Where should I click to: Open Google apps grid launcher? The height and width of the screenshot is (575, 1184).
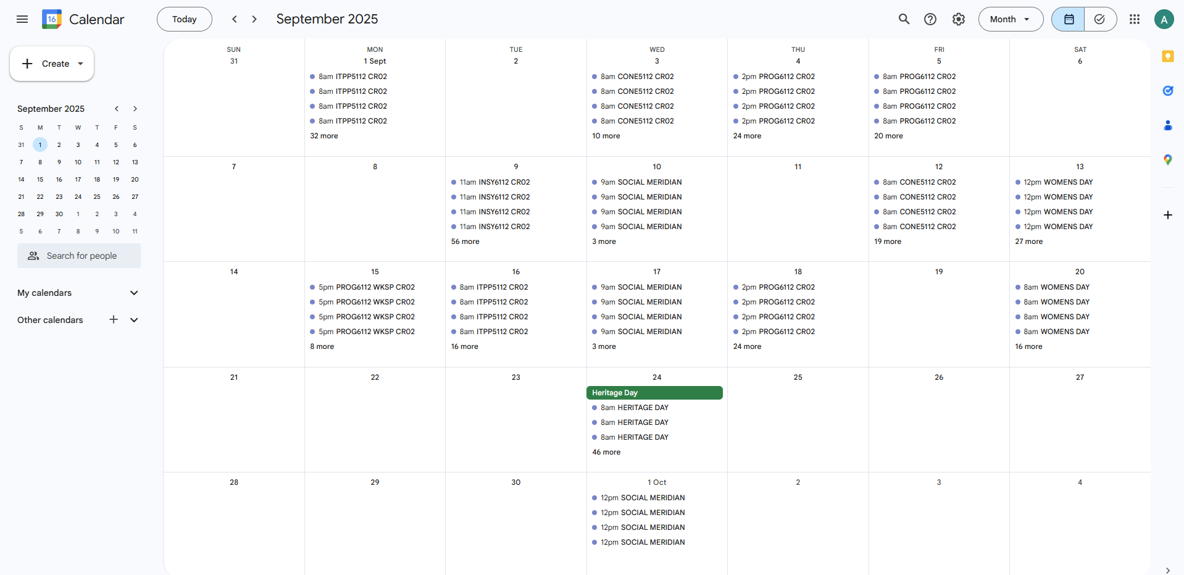coord(1135,19)
